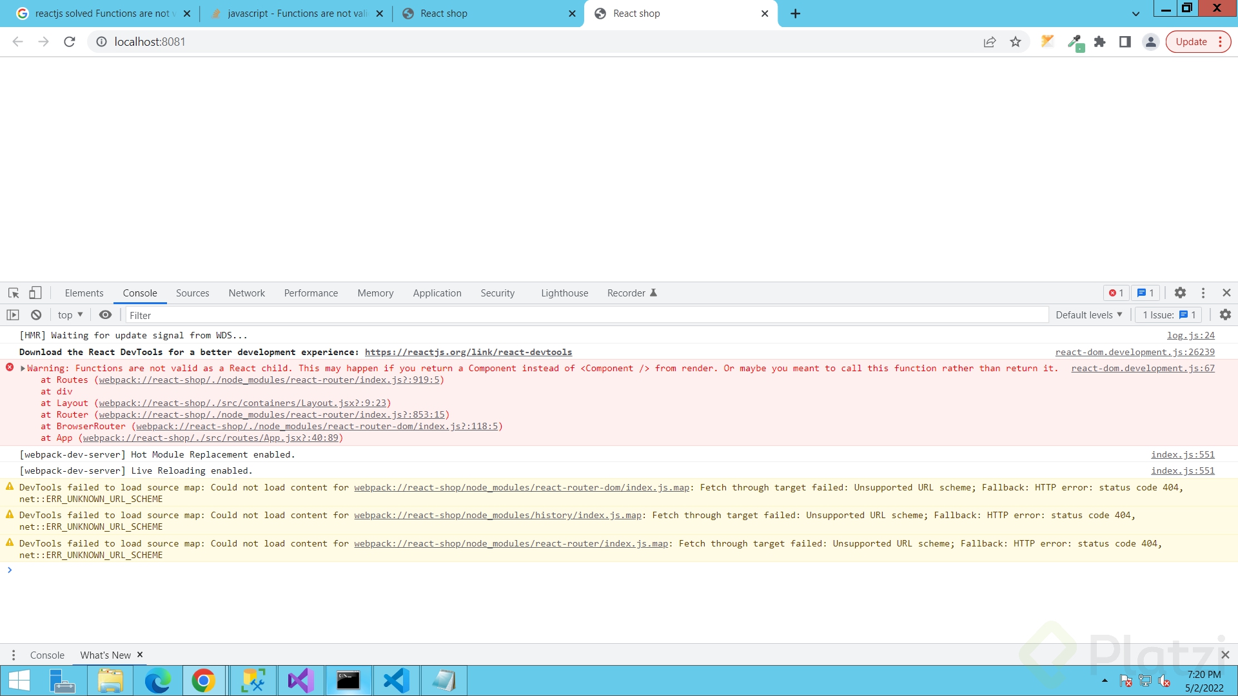Click the error counter badge showing 1

coord(1115,293)
